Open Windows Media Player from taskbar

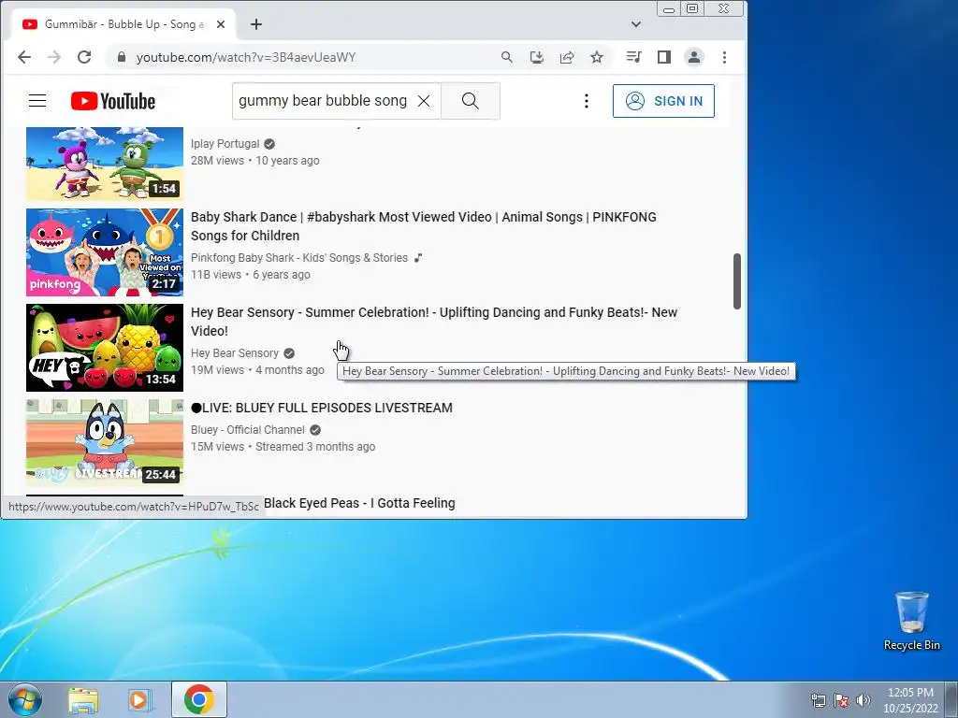point(140,699)
